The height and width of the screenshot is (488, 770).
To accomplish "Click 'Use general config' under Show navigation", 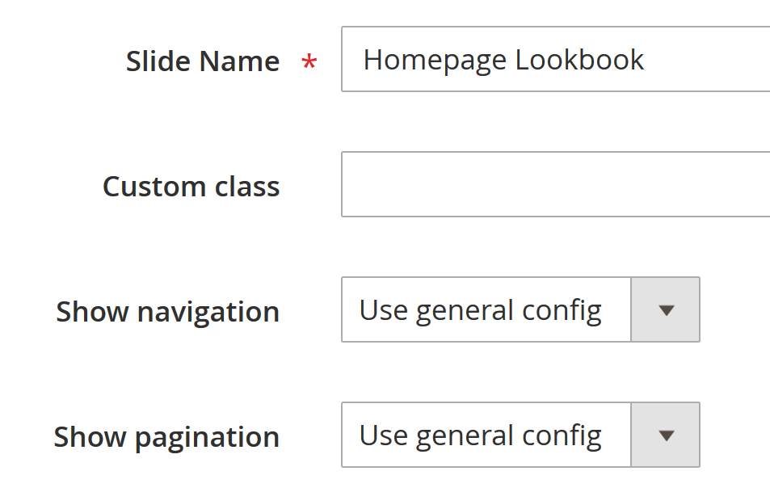I will tap(480, 310).
